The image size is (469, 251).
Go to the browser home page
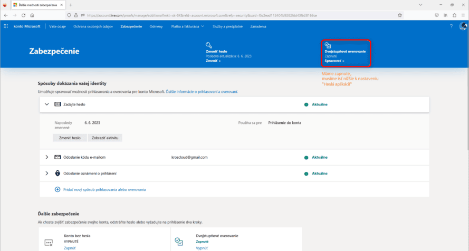[x=33, y=15]
